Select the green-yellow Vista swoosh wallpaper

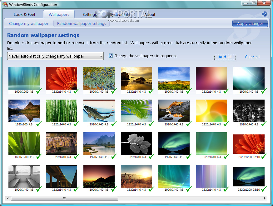click(x=174, y=176)
